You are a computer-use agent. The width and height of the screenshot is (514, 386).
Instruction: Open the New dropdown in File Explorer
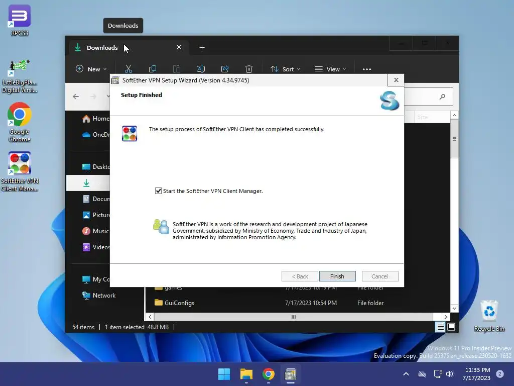[x=91, y=69]
